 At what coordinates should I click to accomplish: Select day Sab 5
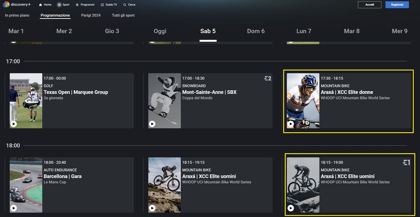pyautogui.click(x=208, y=31)
